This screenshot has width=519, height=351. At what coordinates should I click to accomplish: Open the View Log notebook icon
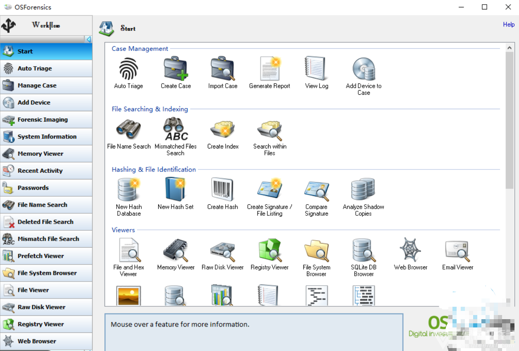[317, 69]
